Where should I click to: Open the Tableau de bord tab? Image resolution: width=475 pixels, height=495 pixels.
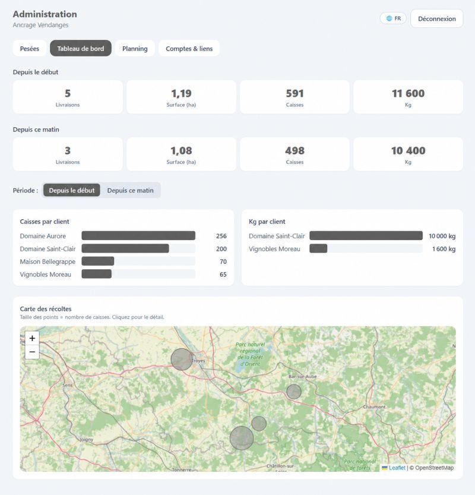tap(80, 48)
